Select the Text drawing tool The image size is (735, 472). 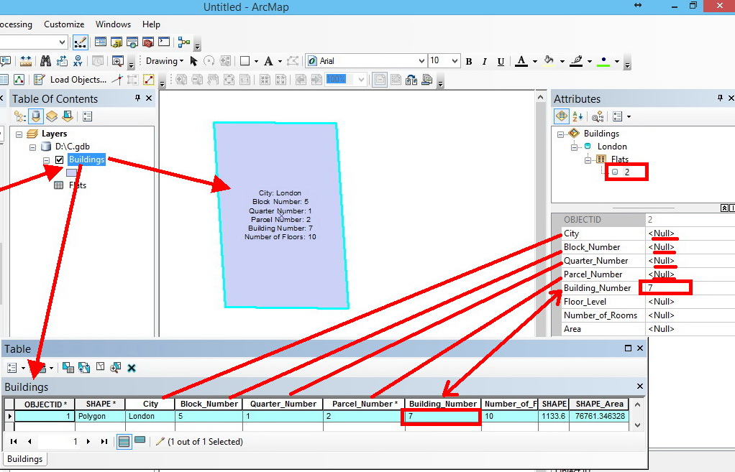click(268, 61)
